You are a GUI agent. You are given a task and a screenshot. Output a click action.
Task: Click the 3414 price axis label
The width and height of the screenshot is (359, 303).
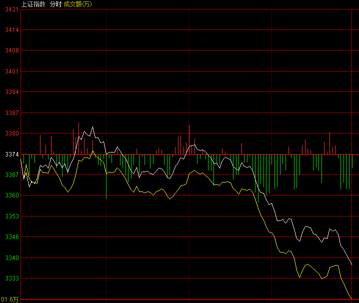tap(11, 30)
